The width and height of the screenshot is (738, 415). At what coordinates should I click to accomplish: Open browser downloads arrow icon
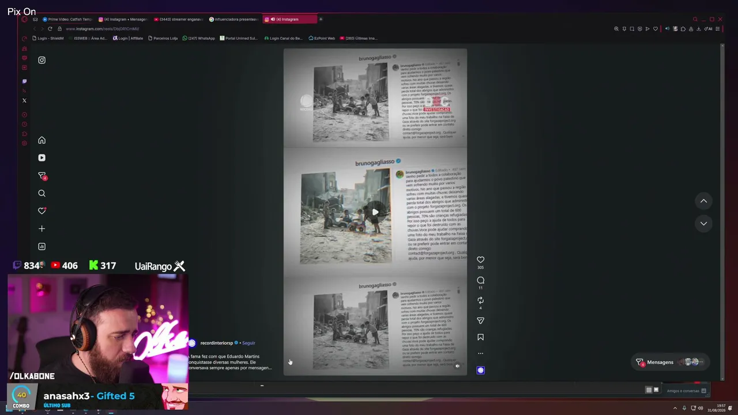coord(699,29)
